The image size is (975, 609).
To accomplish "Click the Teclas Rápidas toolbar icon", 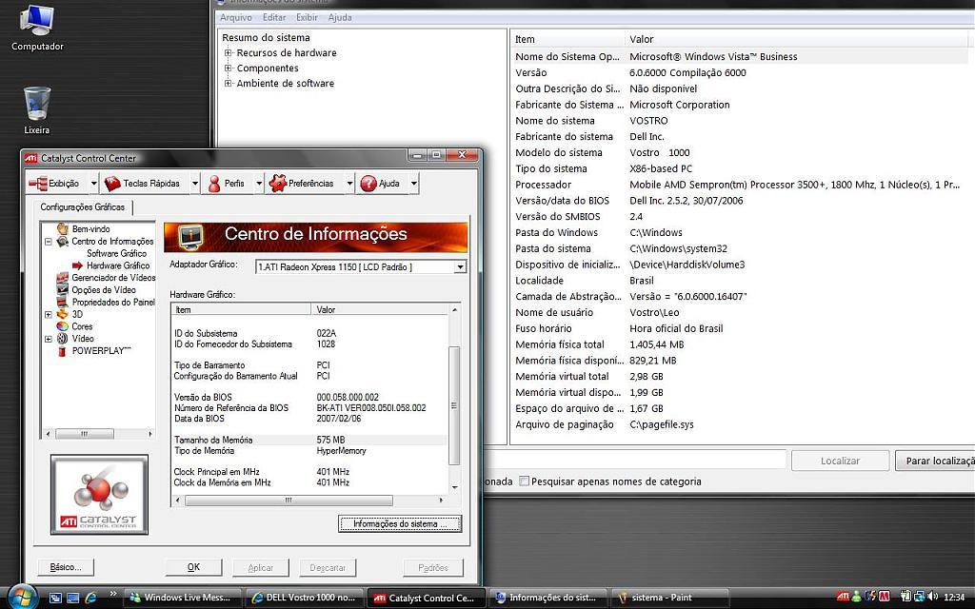I will (112, 184).
